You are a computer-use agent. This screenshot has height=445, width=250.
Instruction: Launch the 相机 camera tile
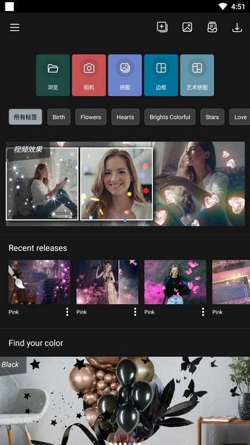(x=89, y=75)
